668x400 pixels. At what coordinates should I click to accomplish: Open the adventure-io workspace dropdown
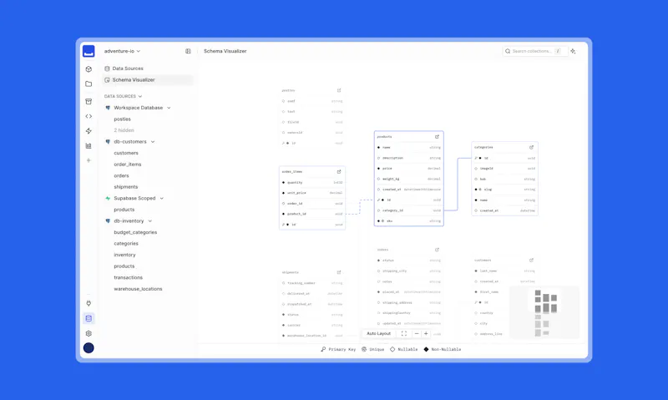click(x=122, y=51)
